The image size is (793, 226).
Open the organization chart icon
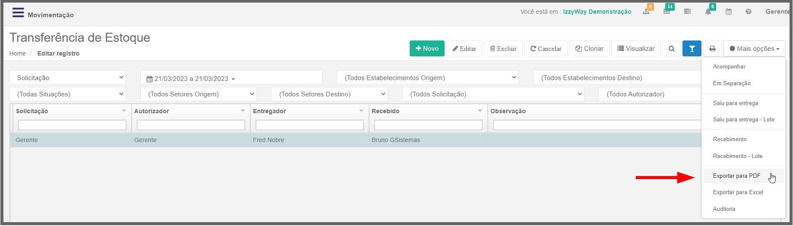click(646, 12)
